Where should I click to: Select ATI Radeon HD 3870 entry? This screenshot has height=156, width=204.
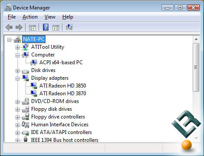pos(63,94)
